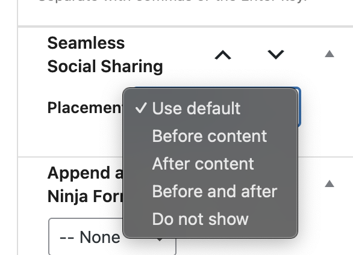Image resolution: width=353 pixels, height=255 pixels.
Task: Click the Append a… title line
Action: pyautogui.click(x=85, y=173)
